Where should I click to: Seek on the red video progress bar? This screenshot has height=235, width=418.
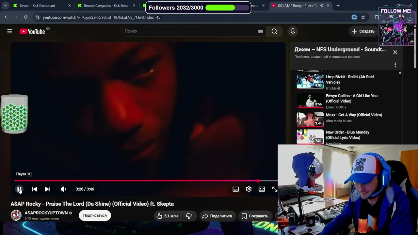point(146,180)
